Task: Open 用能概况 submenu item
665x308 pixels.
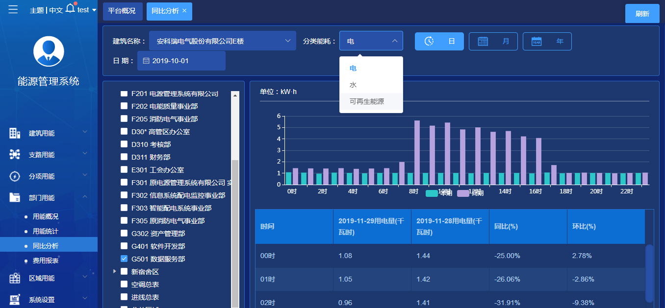Action: 46,216
